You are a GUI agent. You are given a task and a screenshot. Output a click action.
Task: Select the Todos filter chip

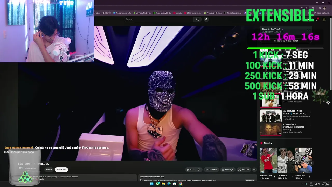[264, 50]
